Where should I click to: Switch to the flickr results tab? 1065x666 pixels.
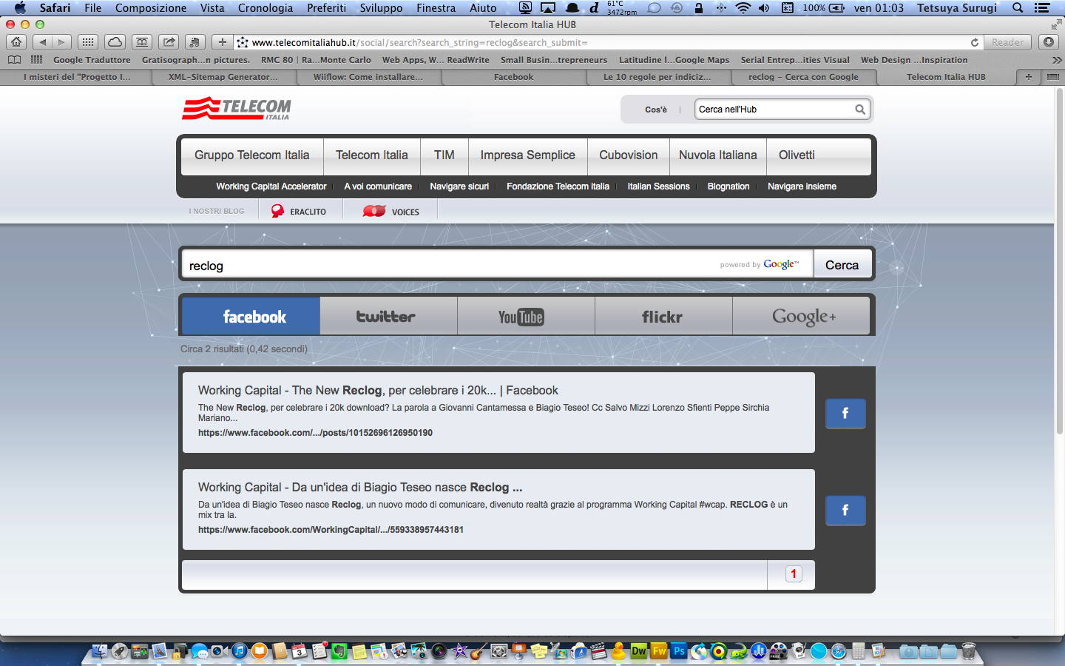pyautogui.click(x=663, y=316)
